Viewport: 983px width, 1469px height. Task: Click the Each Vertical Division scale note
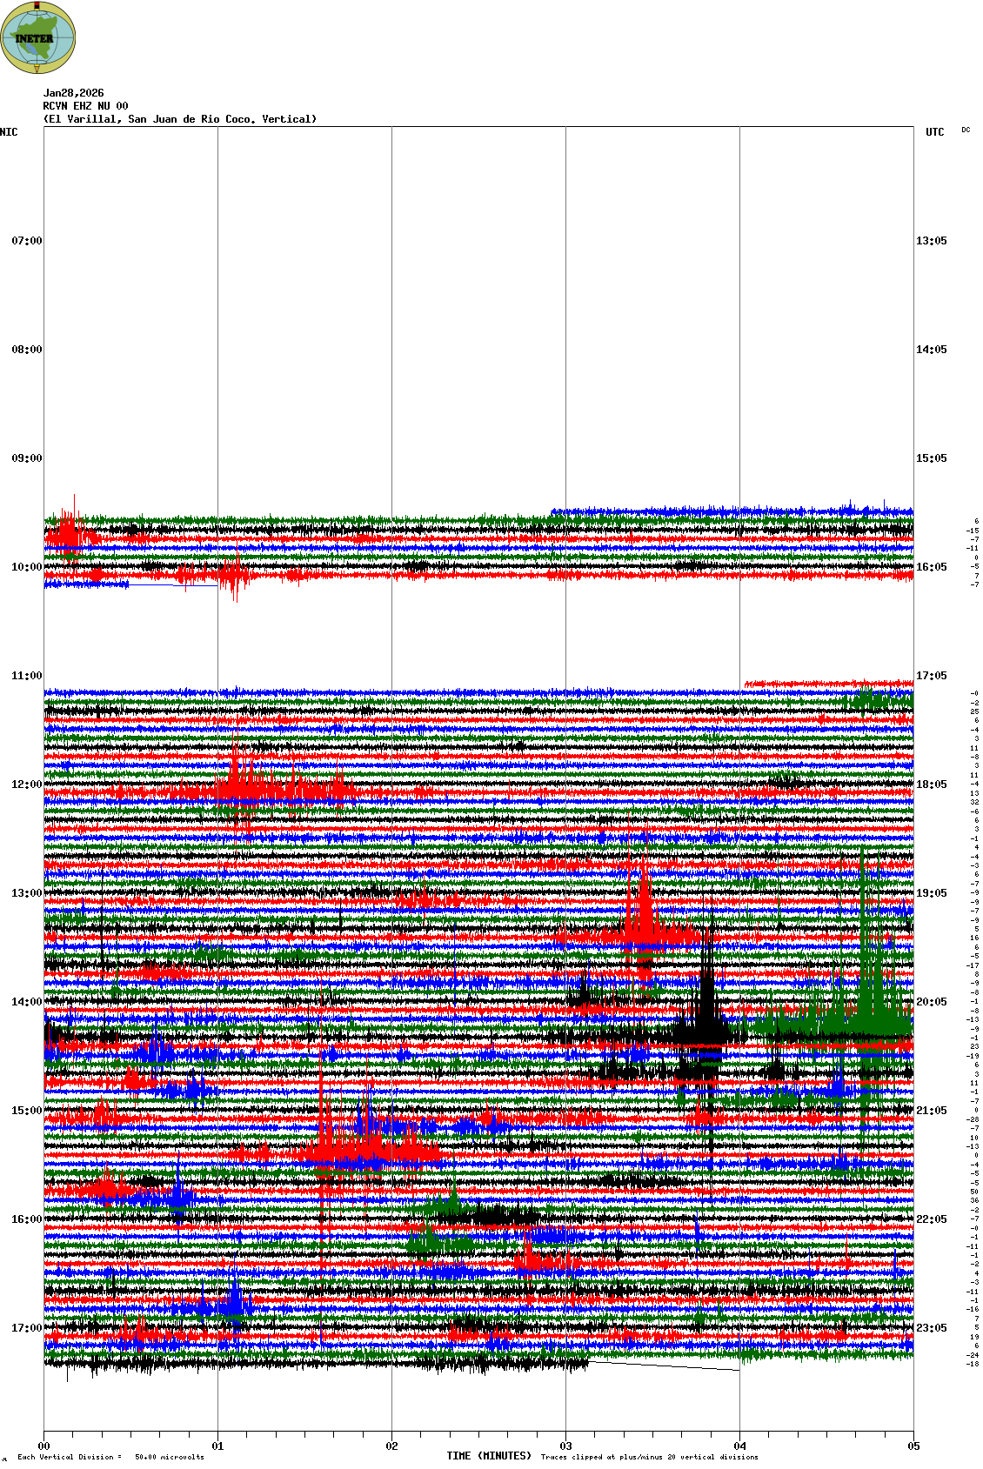tap(110, 1457)
